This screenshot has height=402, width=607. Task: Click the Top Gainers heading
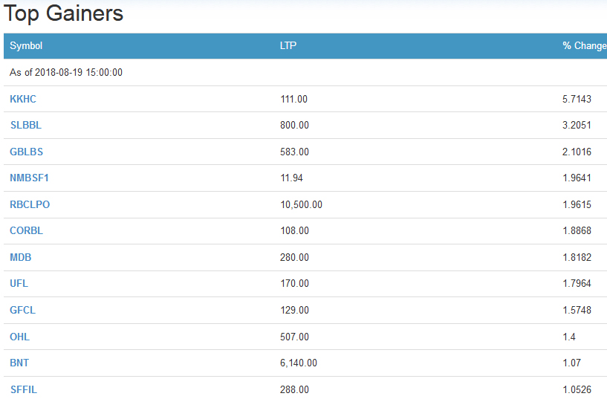point(64,13)
